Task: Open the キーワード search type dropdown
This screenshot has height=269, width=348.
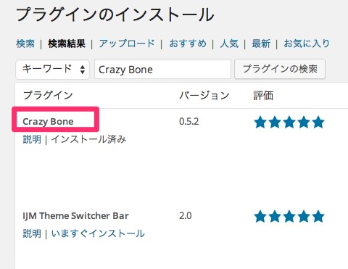Action: click(52, 70)
